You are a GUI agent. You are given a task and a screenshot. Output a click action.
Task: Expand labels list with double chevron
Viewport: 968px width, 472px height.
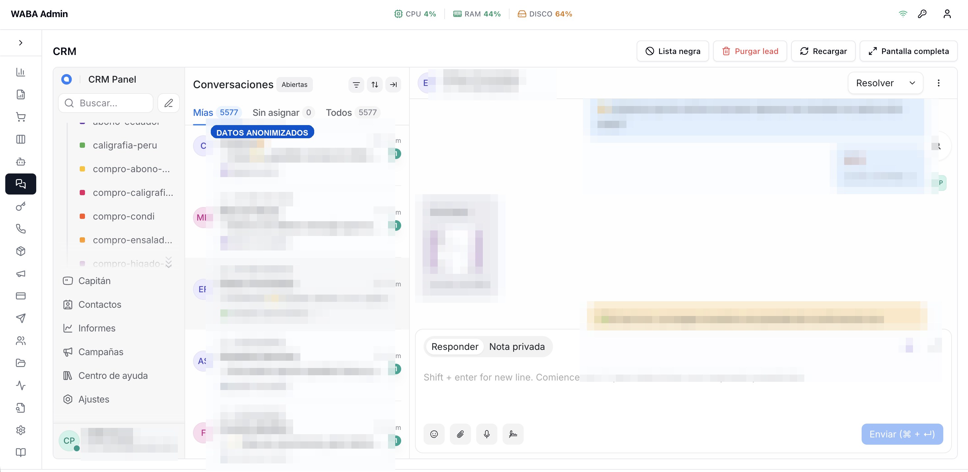(169, 262)
